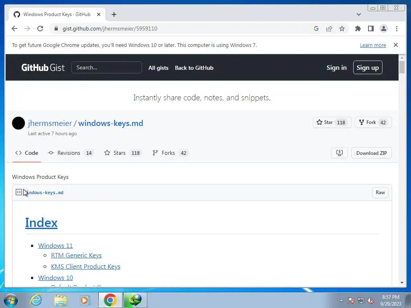The width and height of the screenshot is (411, 308).
Task: Click the GitHub Gist logo
Action: [x=43, y=67]
